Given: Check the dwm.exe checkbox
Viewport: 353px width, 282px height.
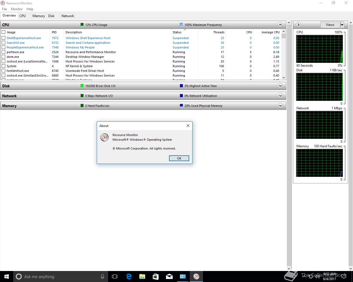Looking at the screenshot, I should (x=4, y=57).
